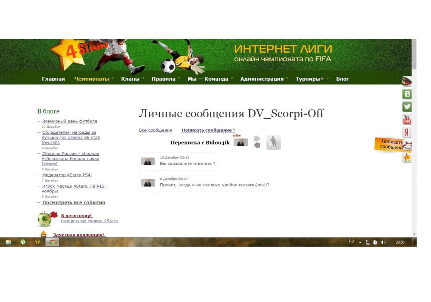Screen dimensions: 431x302
Task: Open the Блог menu item
Action: click(x=342, y=79)
